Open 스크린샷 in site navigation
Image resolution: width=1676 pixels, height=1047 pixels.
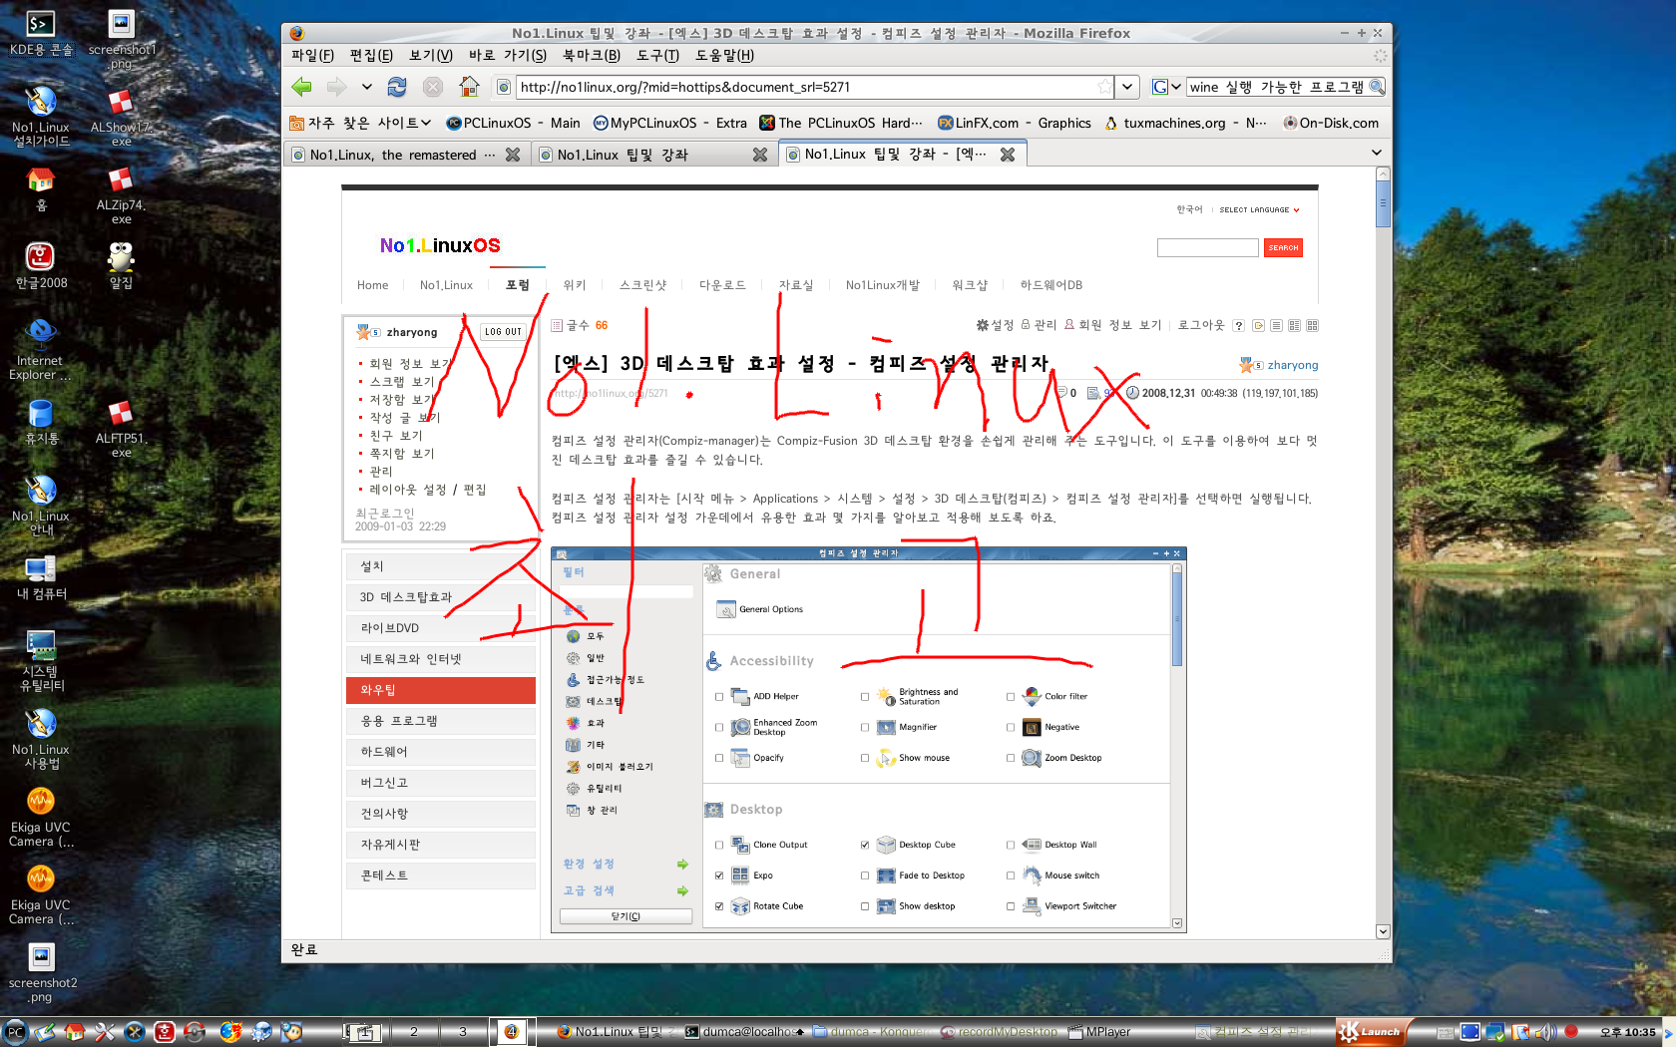[x=642, y=285]
